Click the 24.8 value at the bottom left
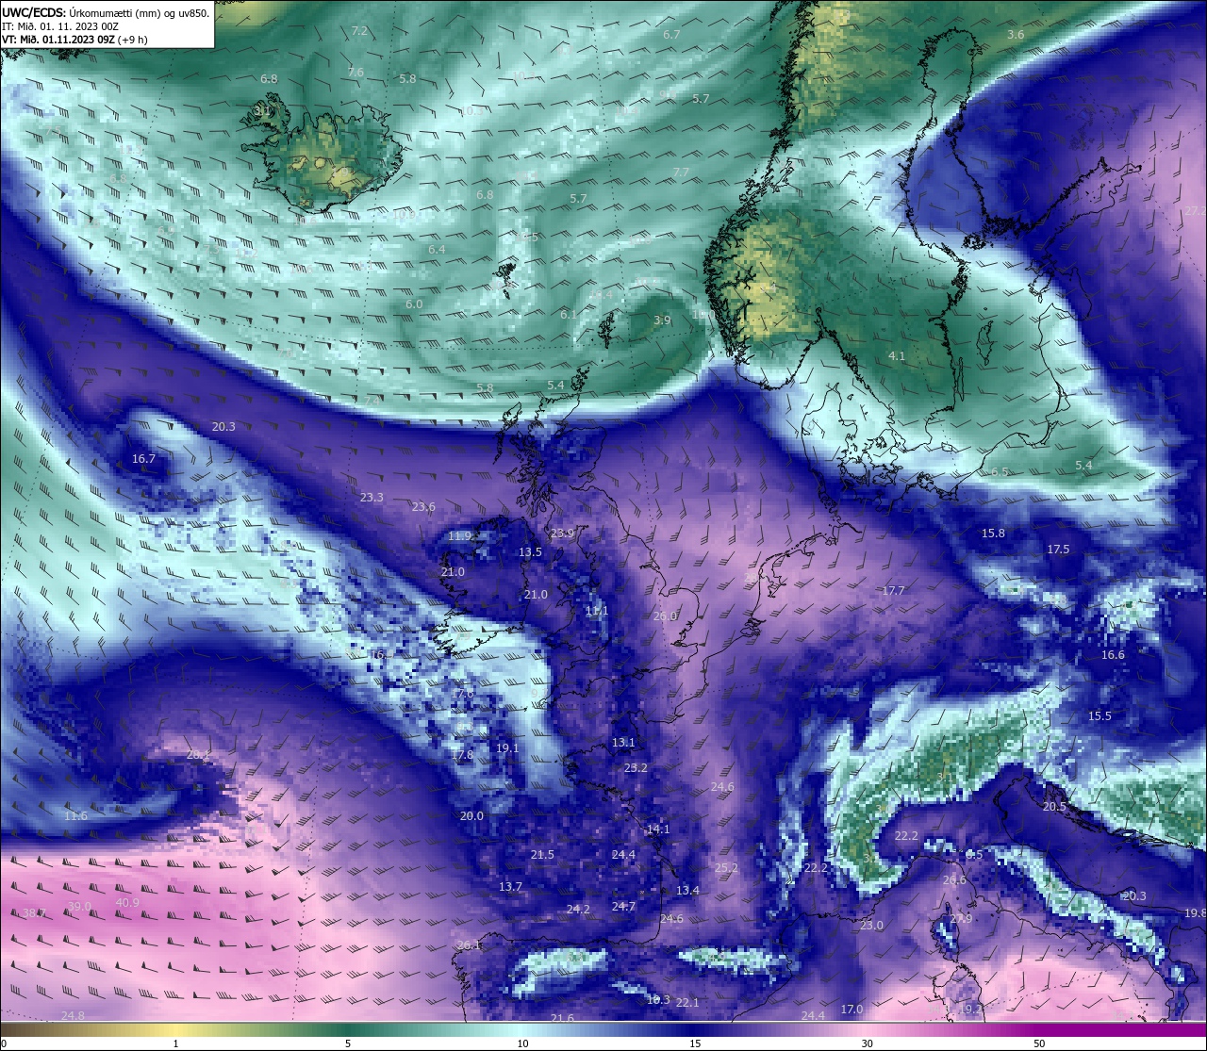1207x1051 pixels. [73, 1016]
